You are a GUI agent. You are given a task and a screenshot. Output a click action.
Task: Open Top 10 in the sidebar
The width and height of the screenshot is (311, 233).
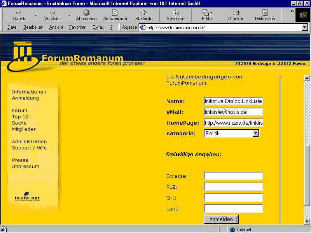click(20, 117)
